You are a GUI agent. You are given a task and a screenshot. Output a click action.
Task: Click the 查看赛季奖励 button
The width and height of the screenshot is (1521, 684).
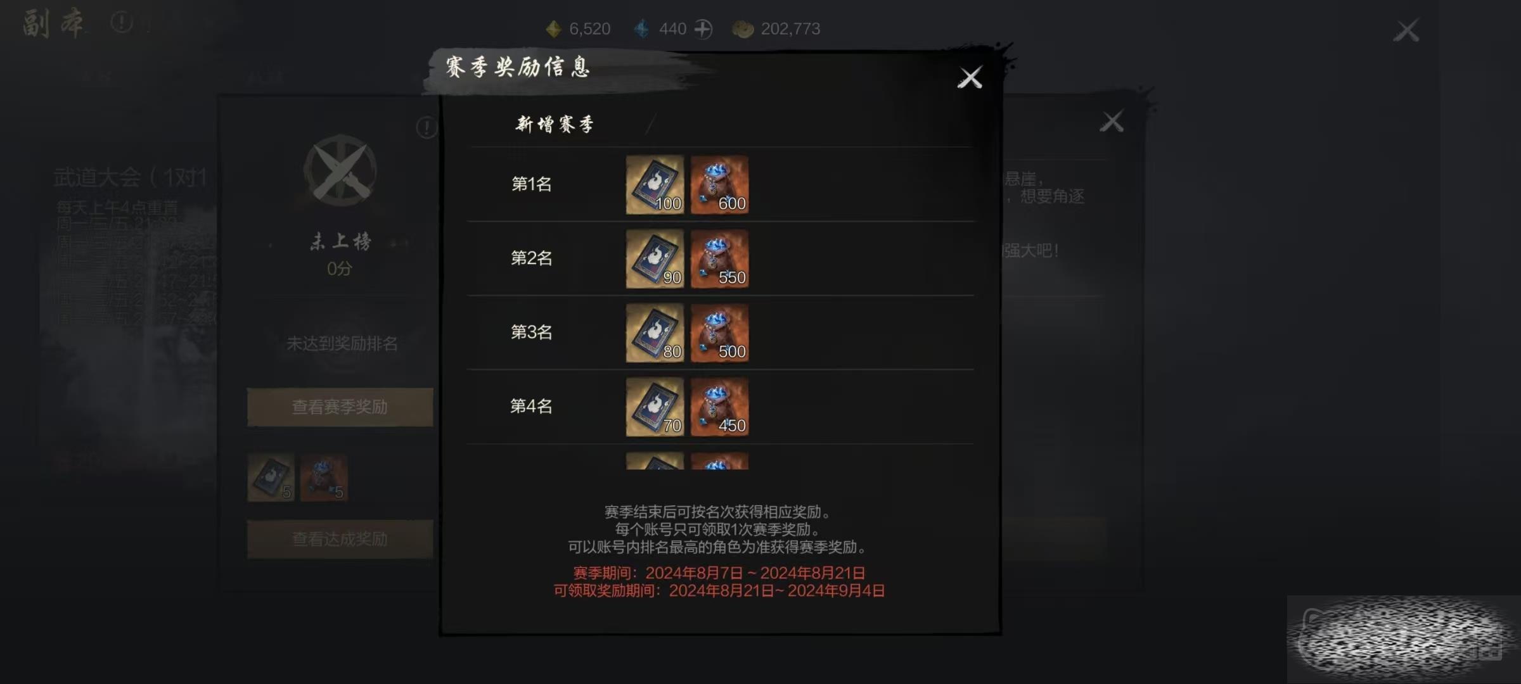(340, 407)
